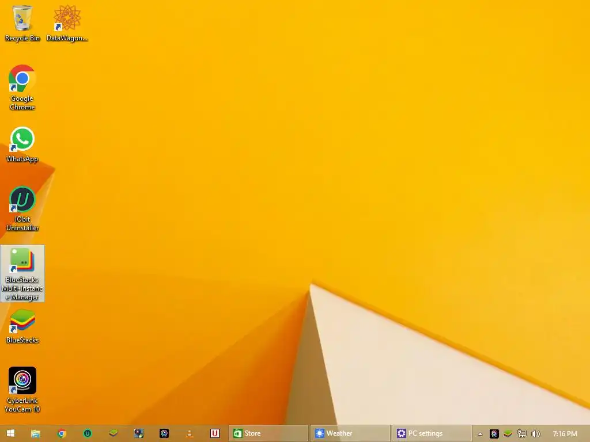Select the Google Chrome desktop shortcut
This screenshot has height=442, width=590.
coord(22,87)
